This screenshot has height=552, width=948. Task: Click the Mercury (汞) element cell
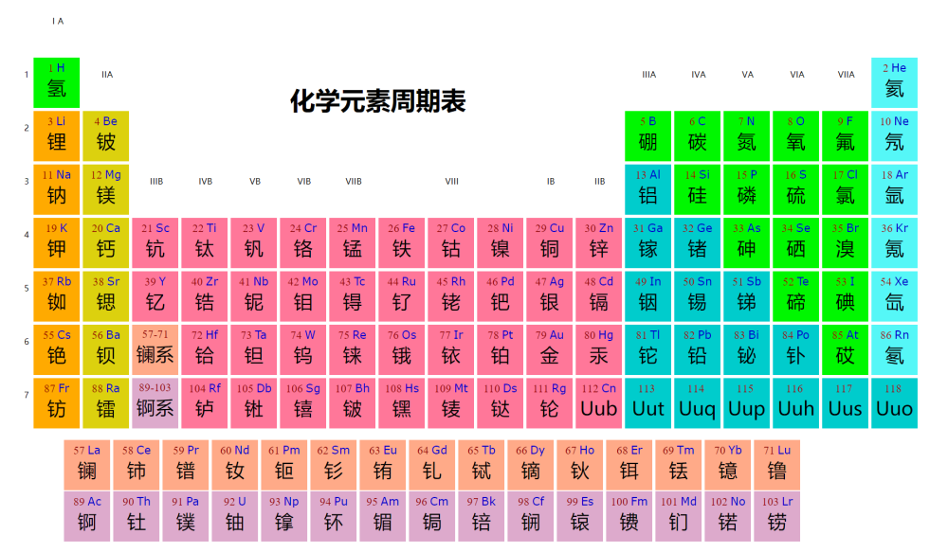[x=598, y=350]
